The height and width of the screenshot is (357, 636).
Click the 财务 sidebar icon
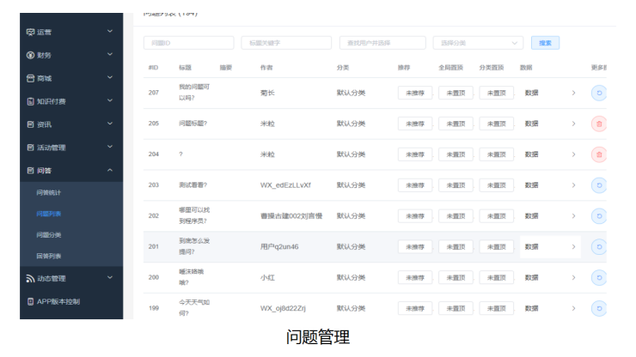pos(30,55)
